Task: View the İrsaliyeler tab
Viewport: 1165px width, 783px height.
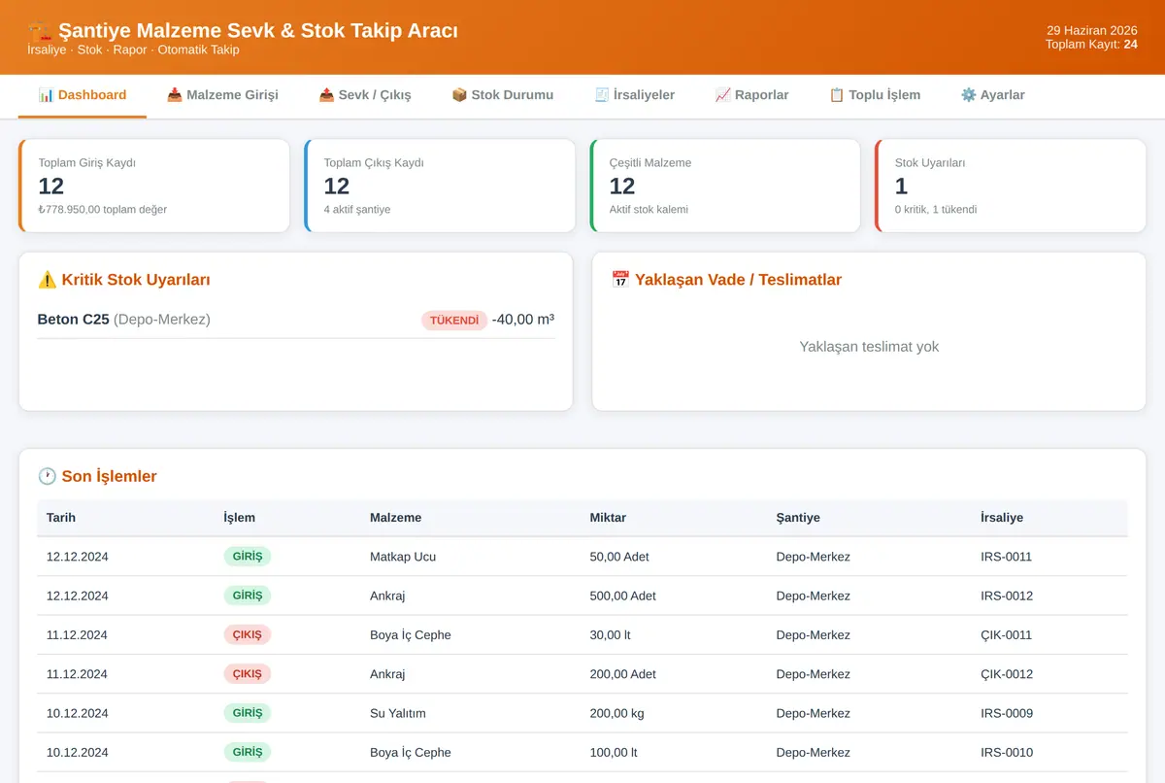Action: (x=634, y=95)
